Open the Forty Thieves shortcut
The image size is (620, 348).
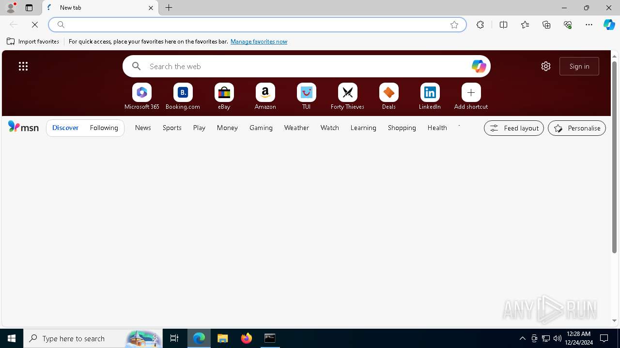click(x=348, y=97)
